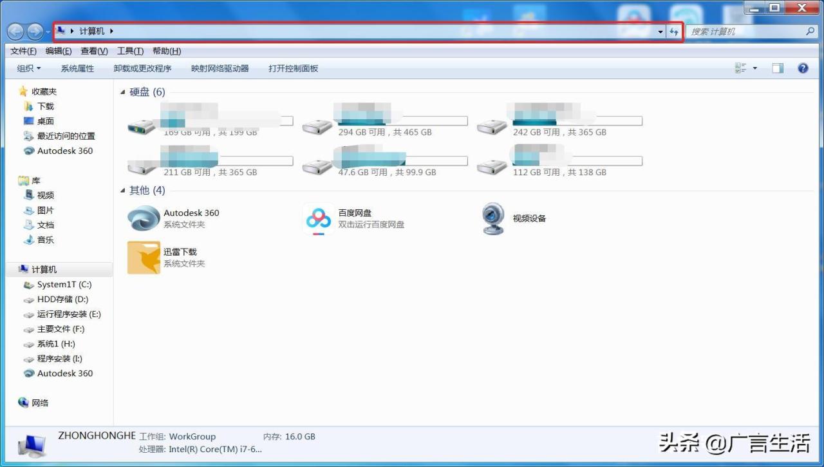Open the 查看(V) menu
Viewport: 824px width, 467px height.
[x=94, y=51]
